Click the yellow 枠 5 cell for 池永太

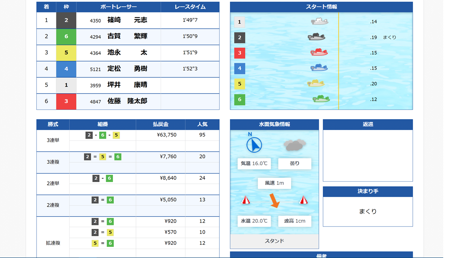click(x=66, y=53)
